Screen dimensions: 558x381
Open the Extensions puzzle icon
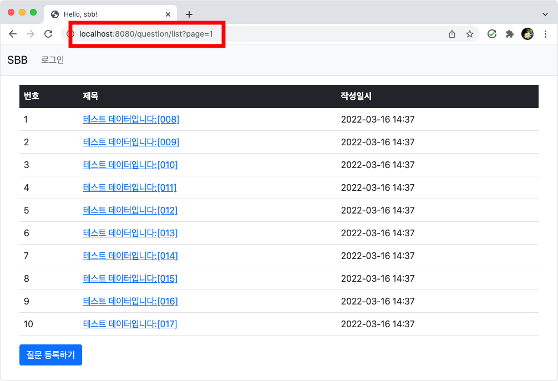tap(510, 34)
